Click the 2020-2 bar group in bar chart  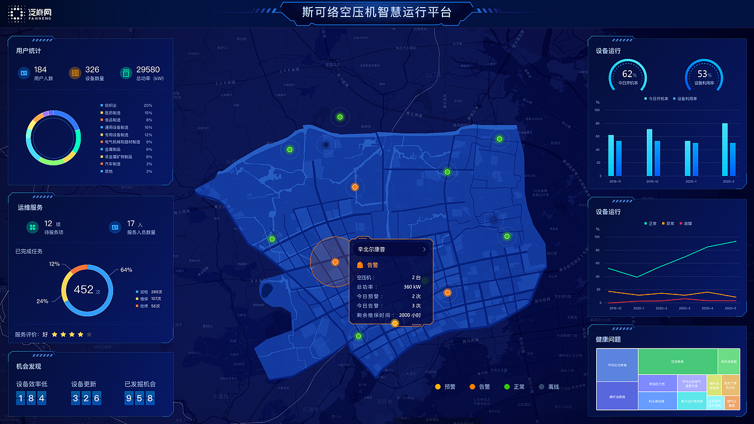pos(728,150)
